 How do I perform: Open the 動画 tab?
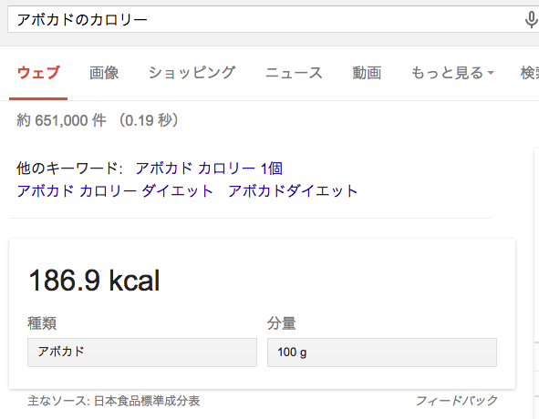pyautogui.click(x=367, y=73)
